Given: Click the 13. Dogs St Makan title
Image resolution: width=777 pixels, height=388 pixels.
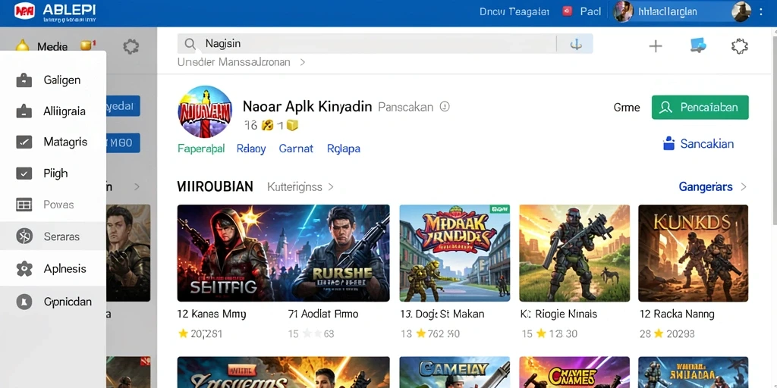Looking at the screenshot, I should click(x=442, y=314).
